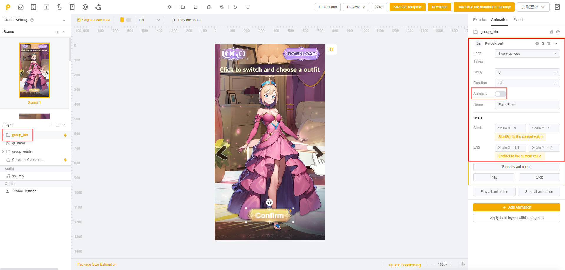Click the open folder icon in toolbar

click(x=196, y=7)
